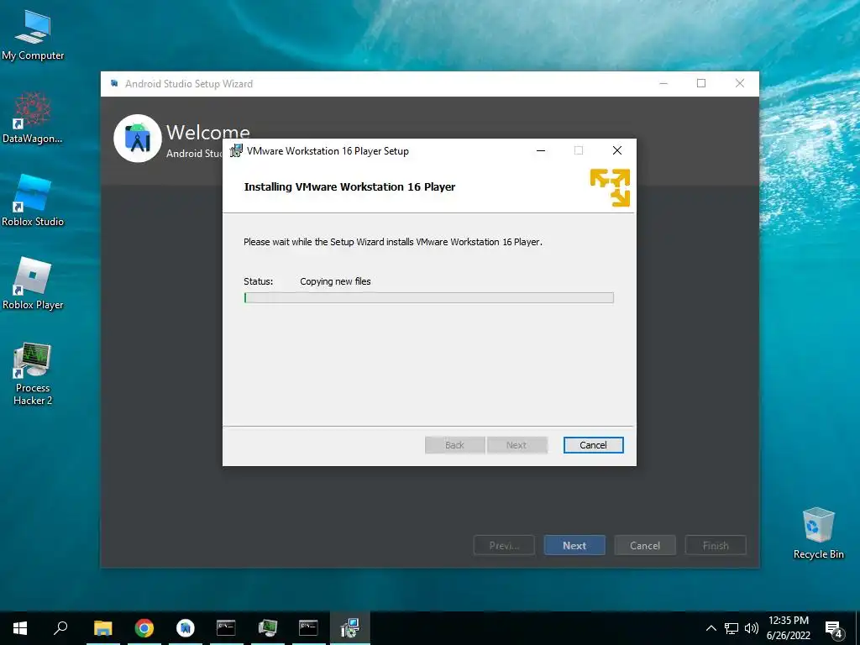Maximize the Android Studio Setup Wizard window
The width and height of the screenshot is (860, 645).
click(701, 83)
